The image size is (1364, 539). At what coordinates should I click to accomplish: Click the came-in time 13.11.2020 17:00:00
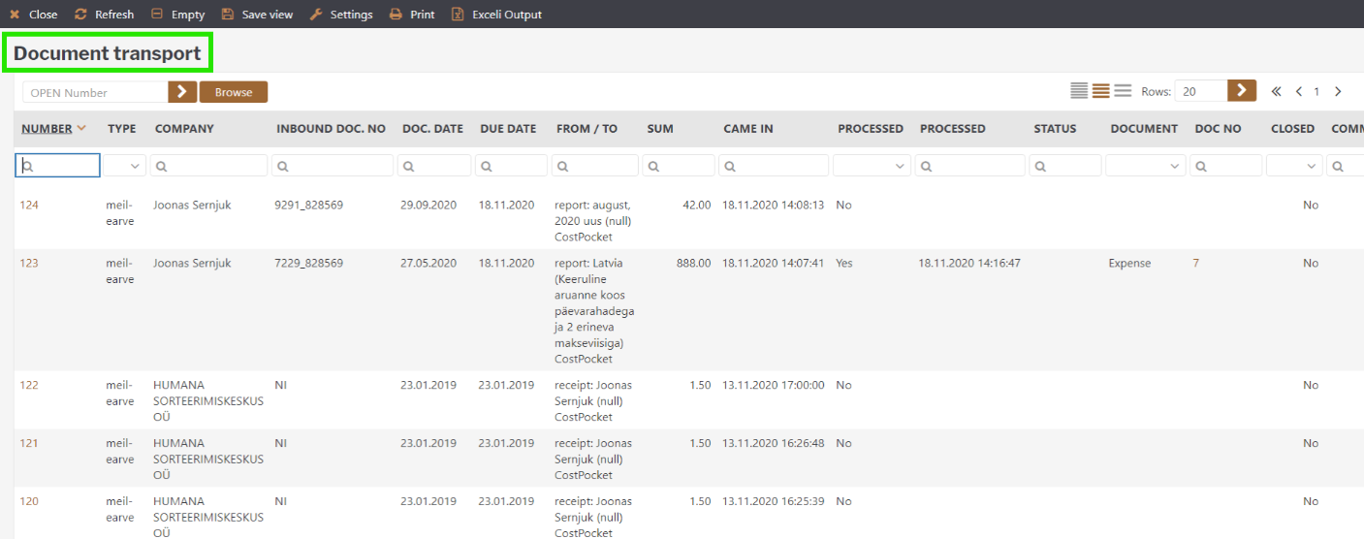coord(774,385)
